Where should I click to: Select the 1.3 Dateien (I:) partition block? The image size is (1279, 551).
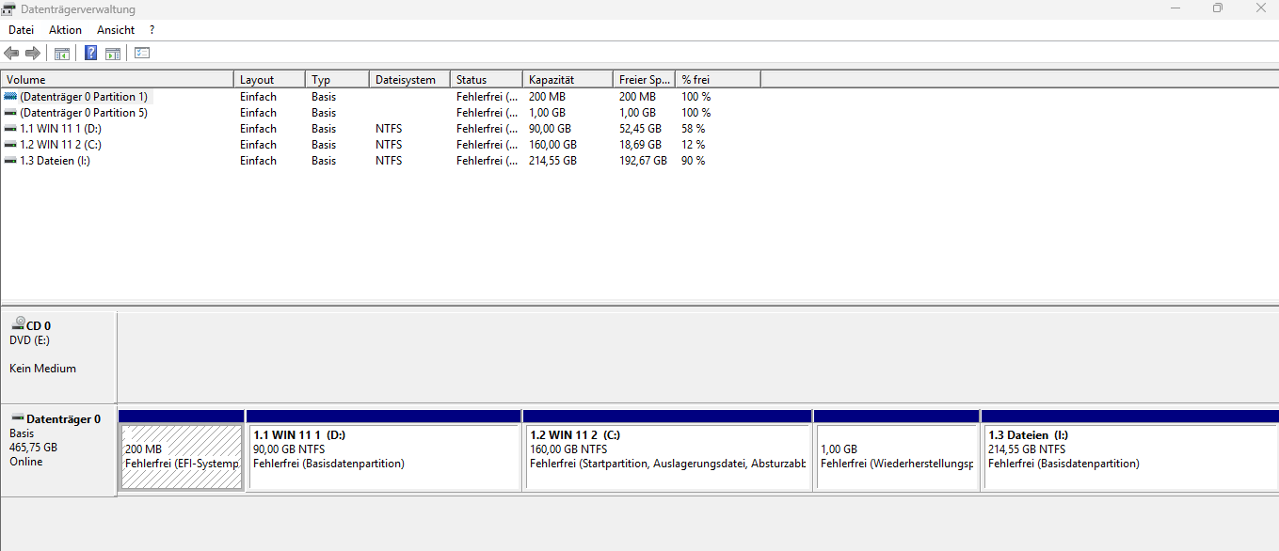coord(1129,457)
